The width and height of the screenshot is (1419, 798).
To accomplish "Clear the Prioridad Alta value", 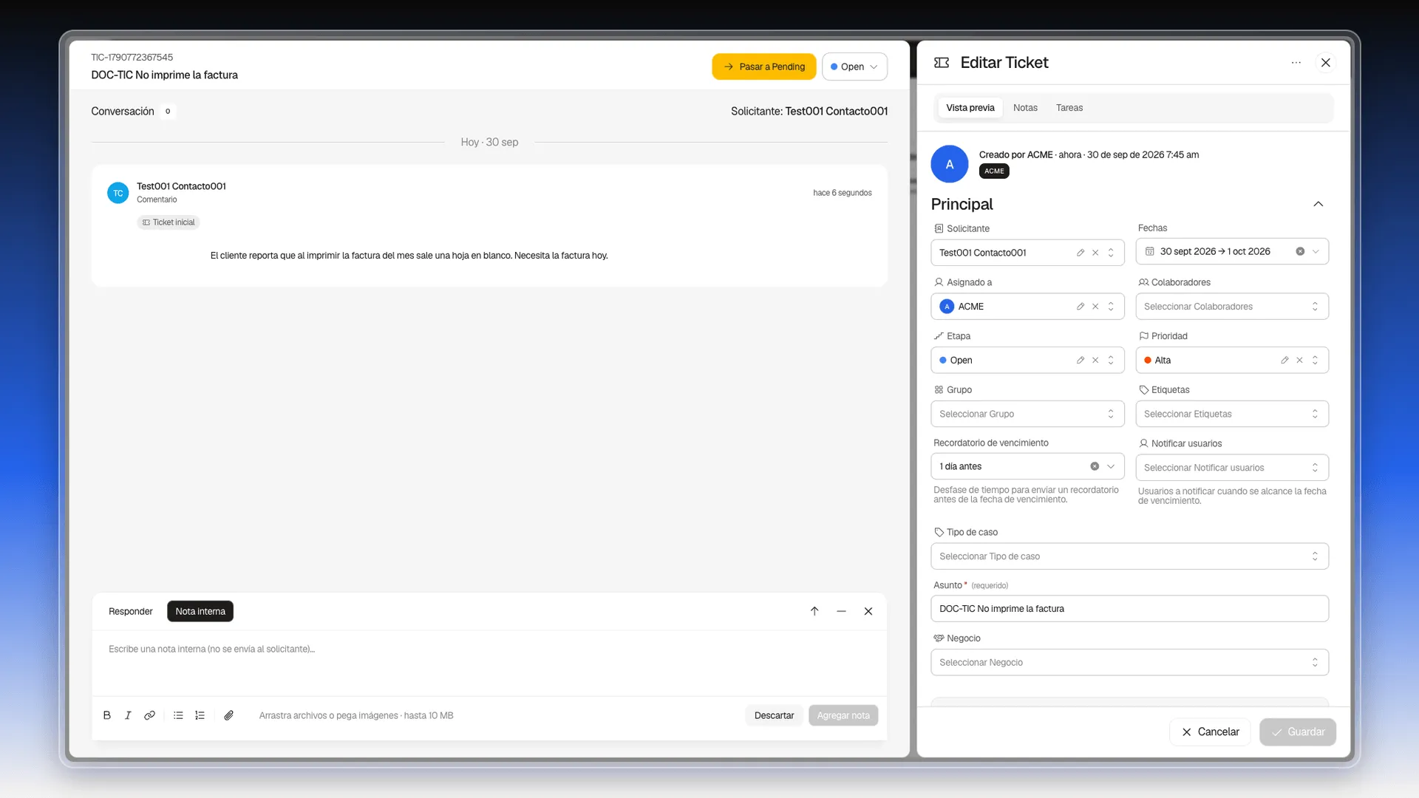I will point(1299,361).
